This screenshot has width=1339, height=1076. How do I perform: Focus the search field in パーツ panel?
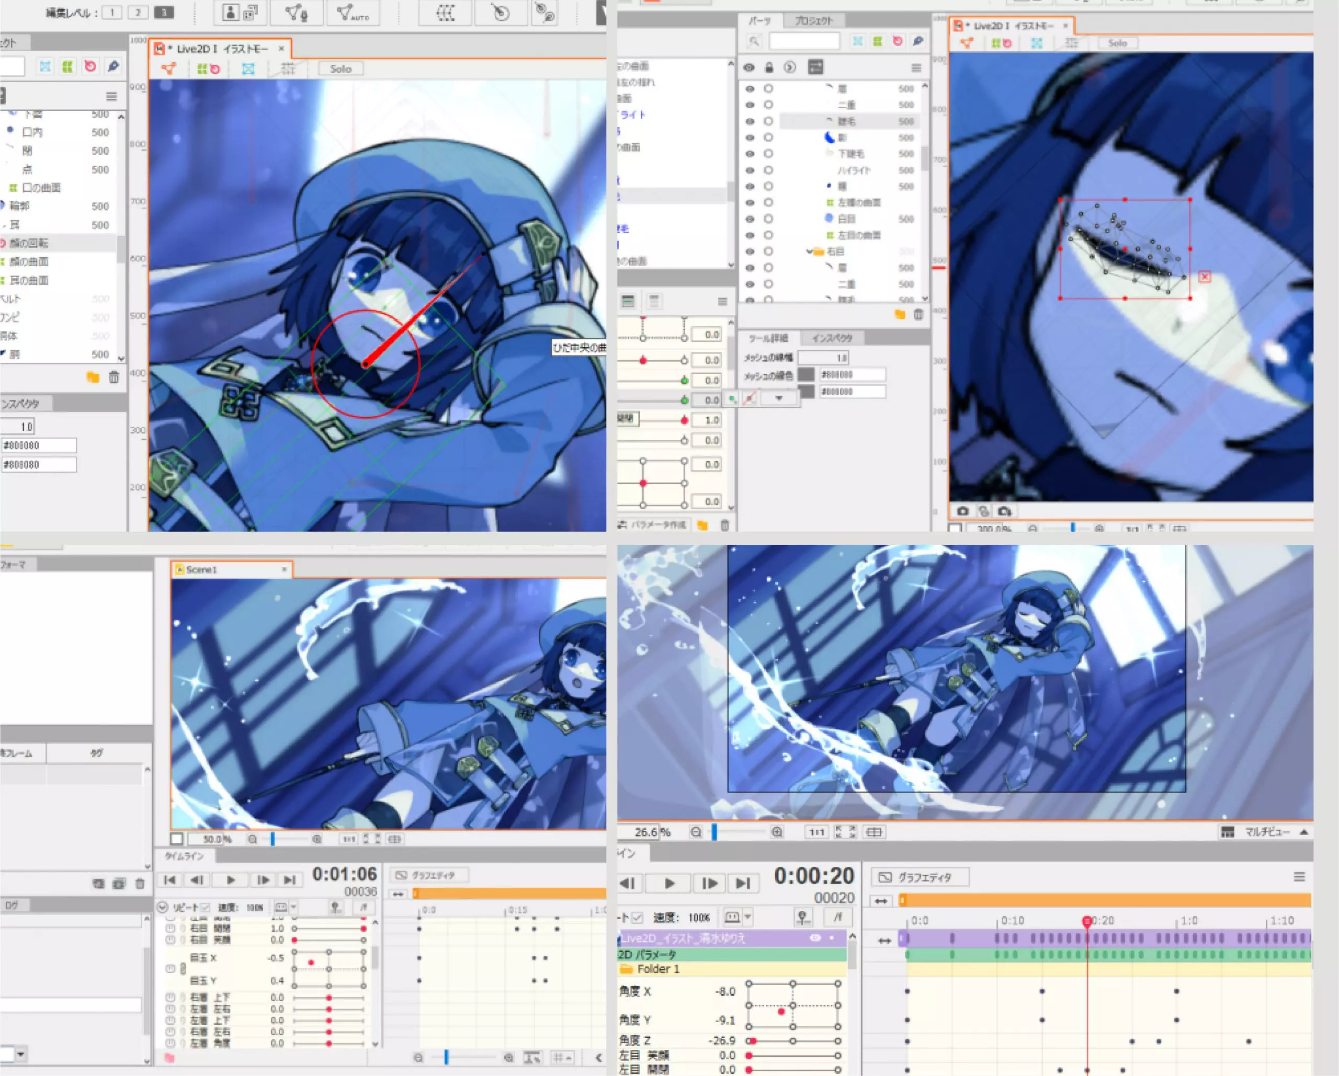[x=804, y=42]
